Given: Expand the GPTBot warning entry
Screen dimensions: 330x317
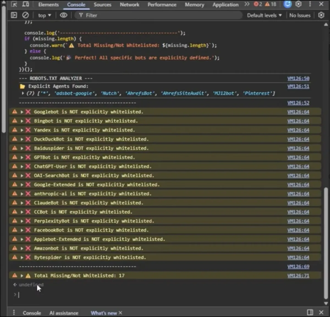Looking at the screenshot, I should click(22, 157).
